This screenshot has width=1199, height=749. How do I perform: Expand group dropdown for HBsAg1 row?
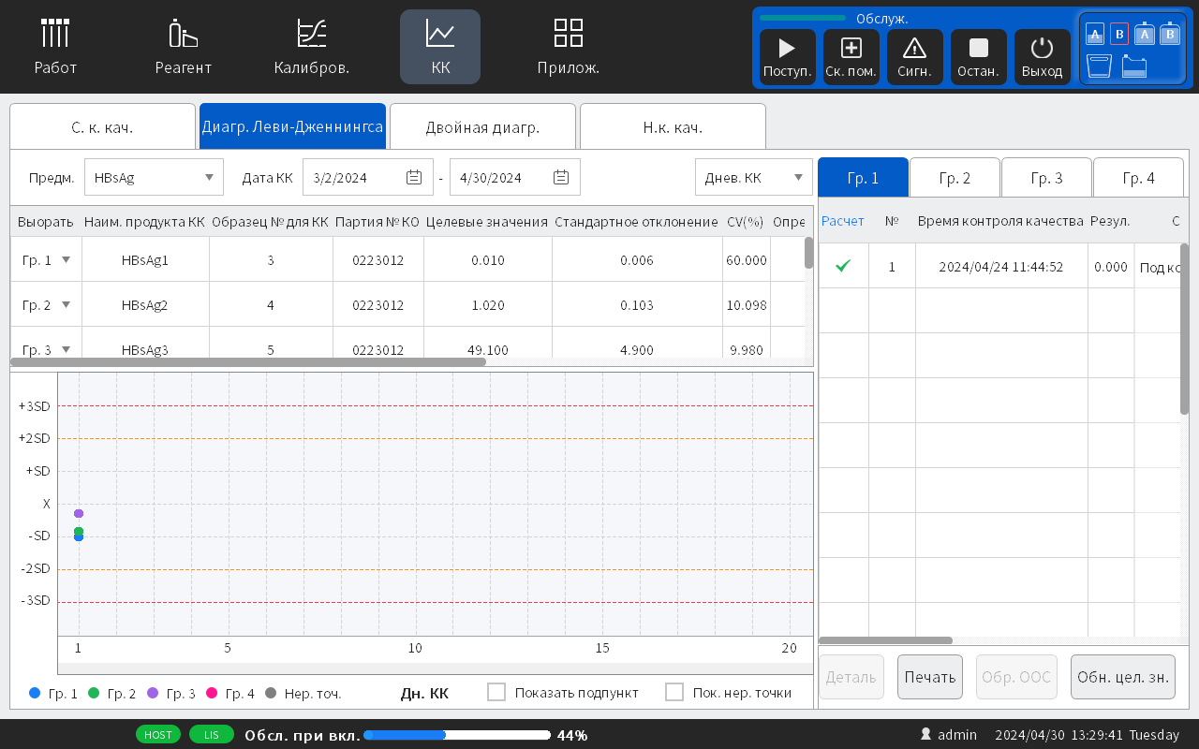(x=66, y=260)
